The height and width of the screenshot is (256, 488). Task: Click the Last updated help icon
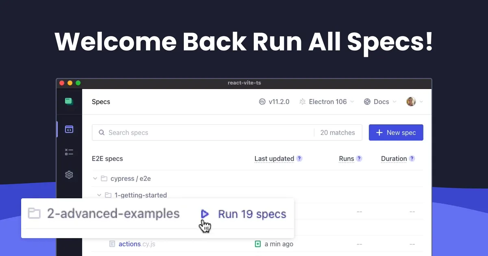pos(299,158)
